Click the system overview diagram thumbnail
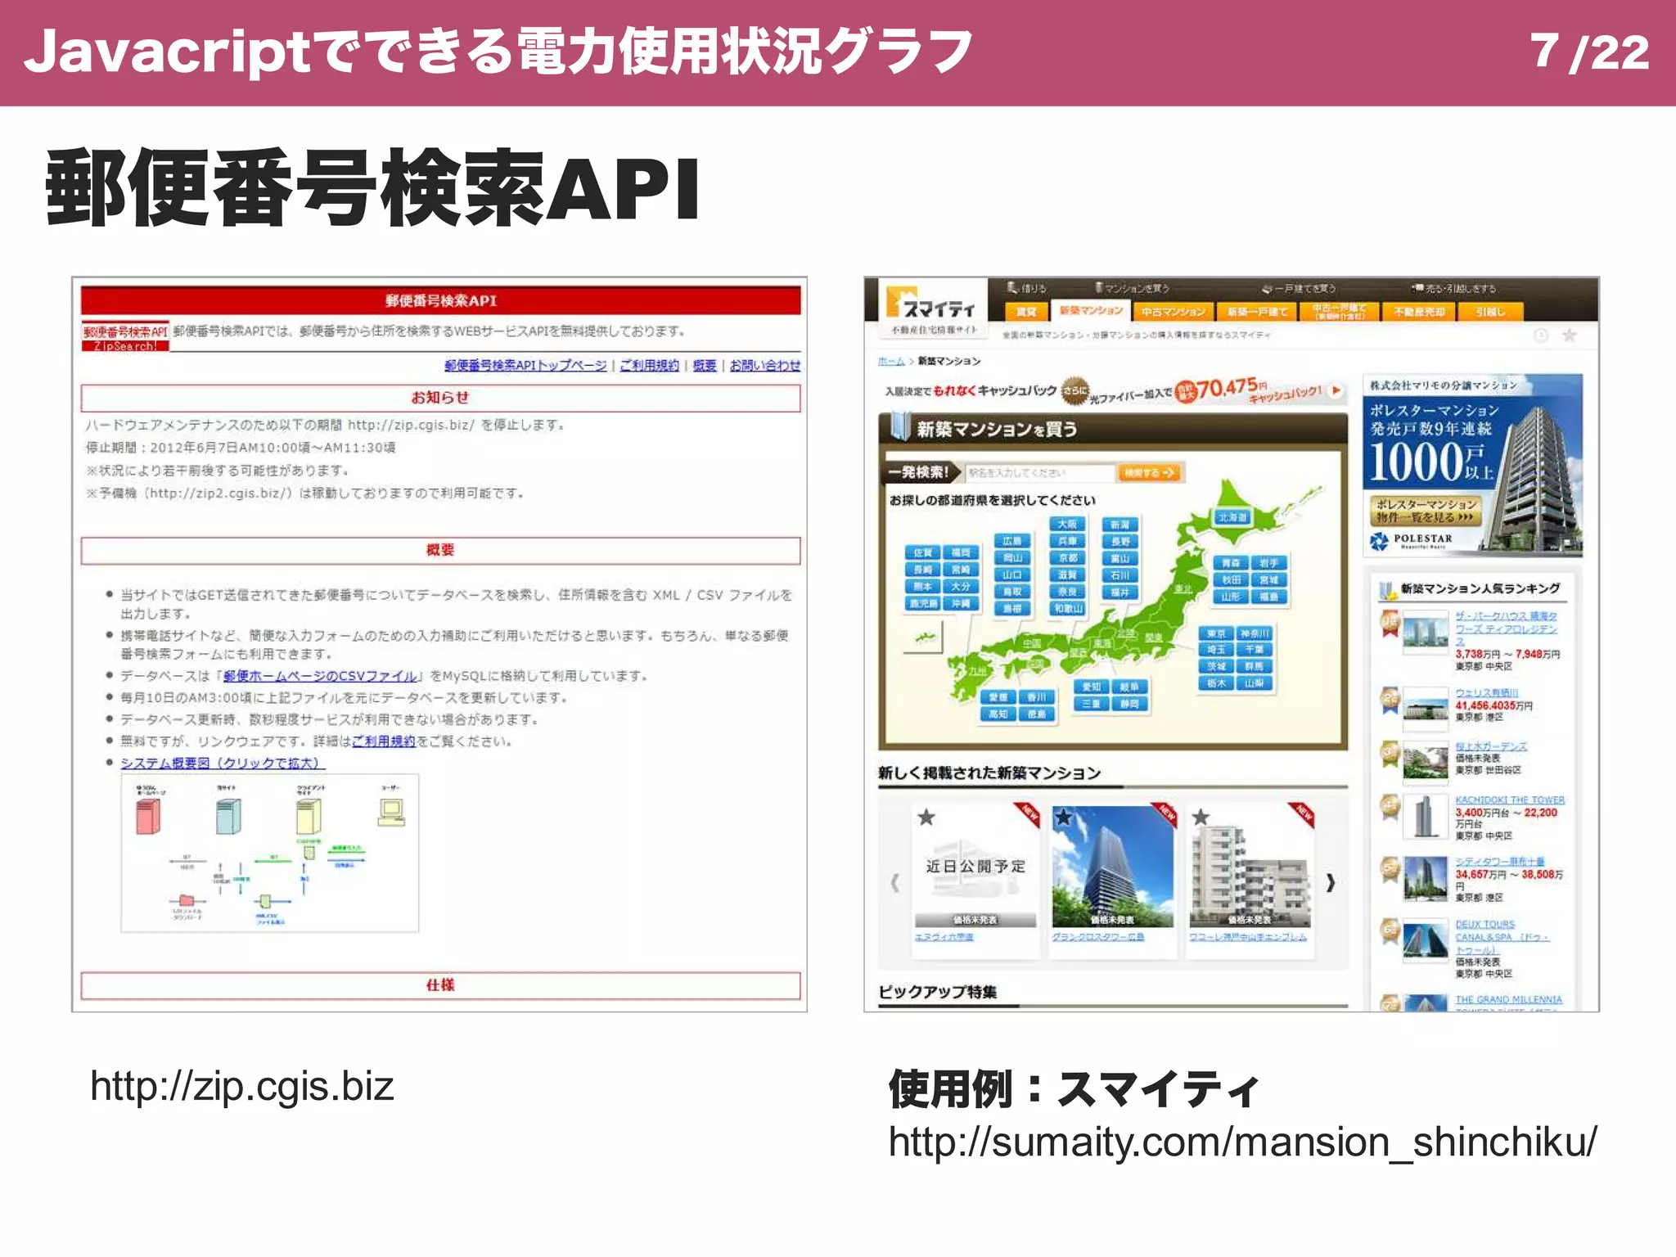 click(x=269, y=853)
